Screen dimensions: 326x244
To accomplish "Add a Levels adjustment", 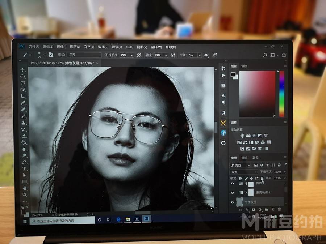I will pyautogui.click(x=248, y=136).
